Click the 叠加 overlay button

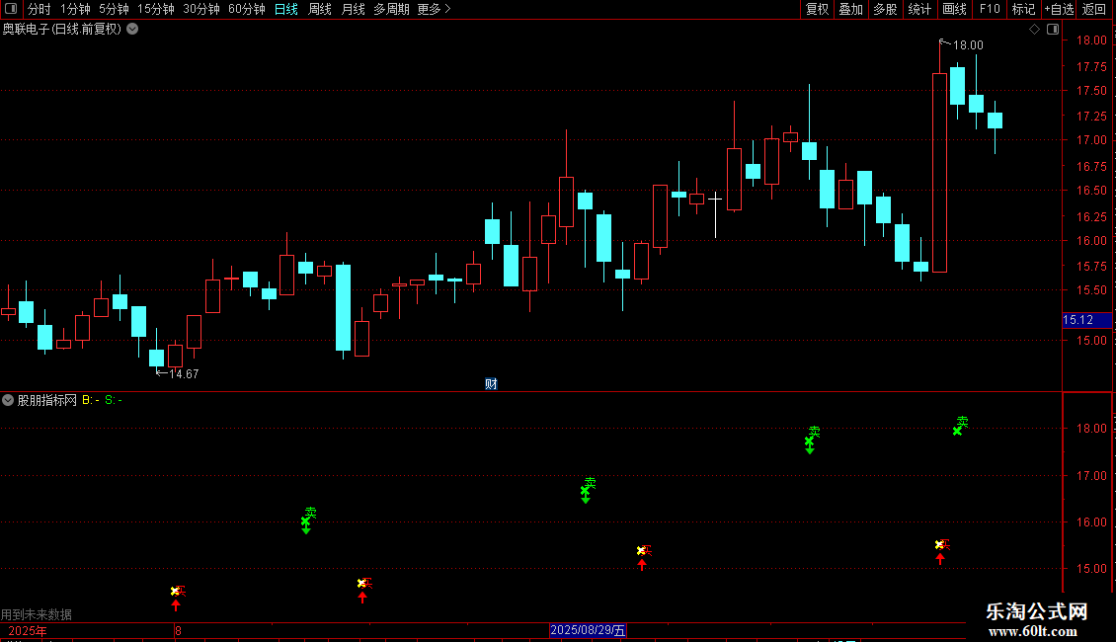click(850, 9)
